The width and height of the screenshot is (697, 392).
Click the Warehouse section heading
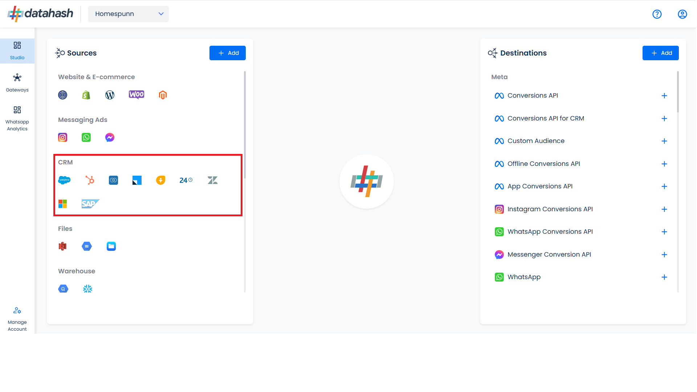click(77, 271)
